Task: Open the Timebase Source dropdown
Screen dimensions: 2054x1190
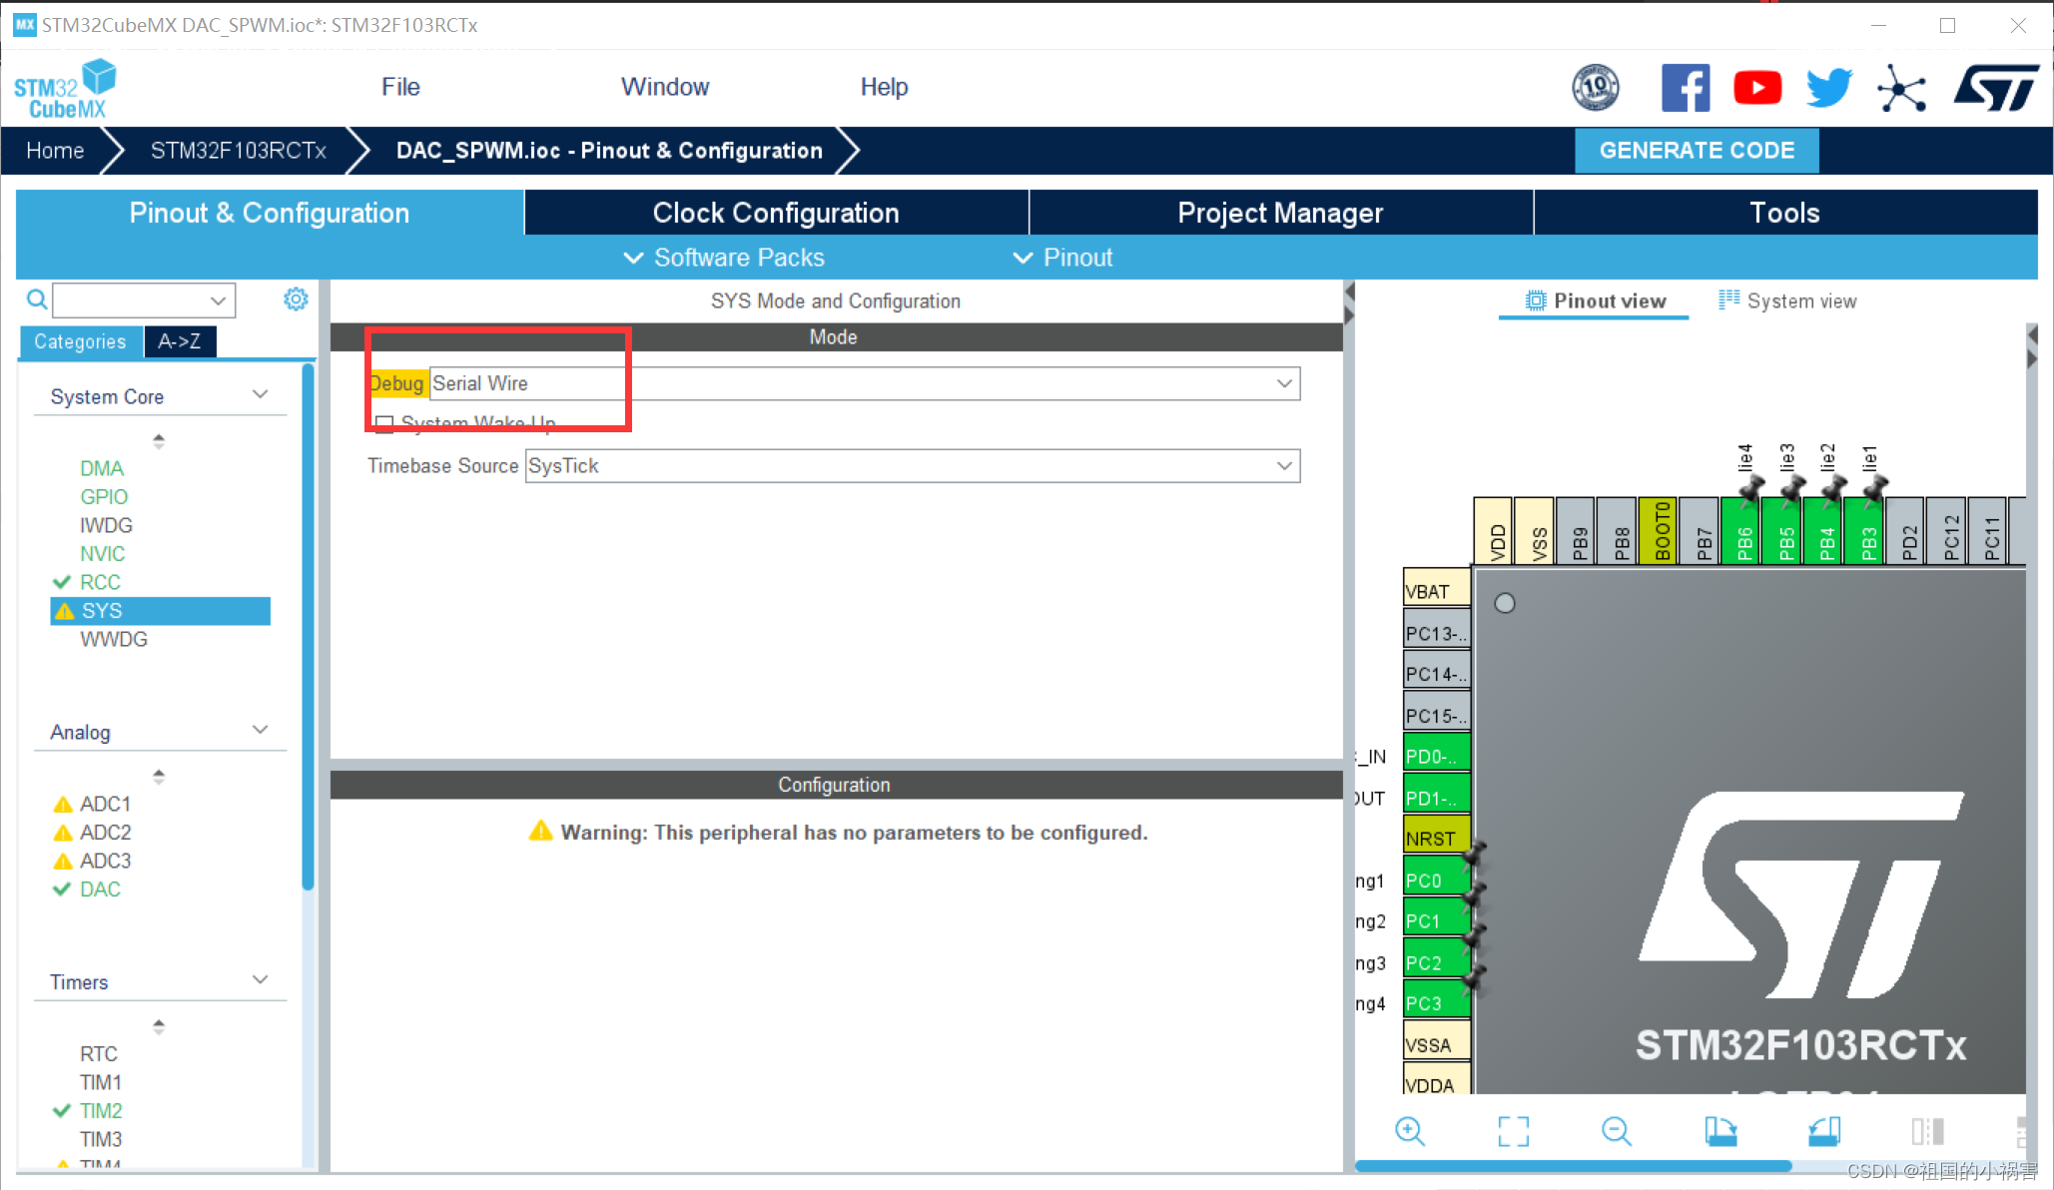Action: [x=1284, y=466]
